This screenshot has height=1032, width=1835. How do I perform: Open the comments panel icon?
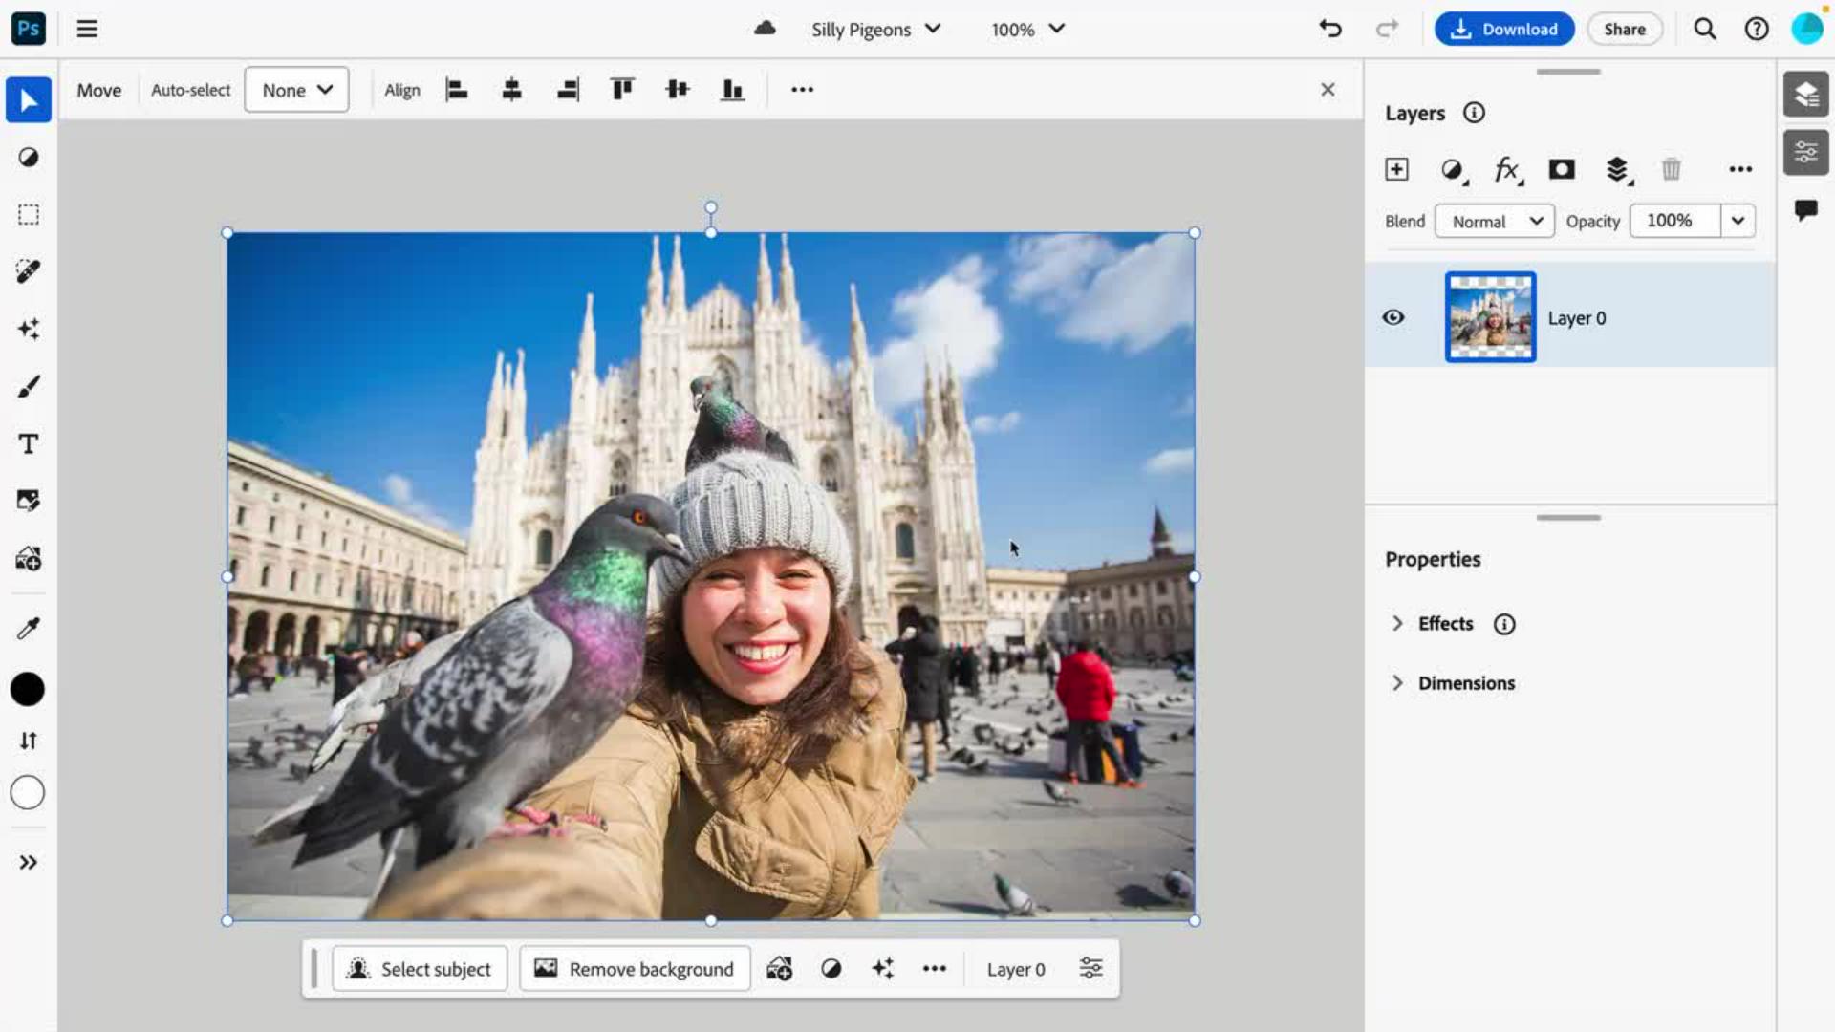pyautogui.click(x=1805, y=210)
